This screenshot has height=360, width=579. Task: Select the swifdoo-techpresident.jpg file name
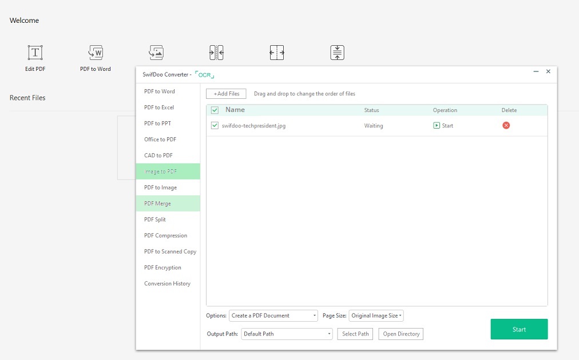(x=253, y=126)
